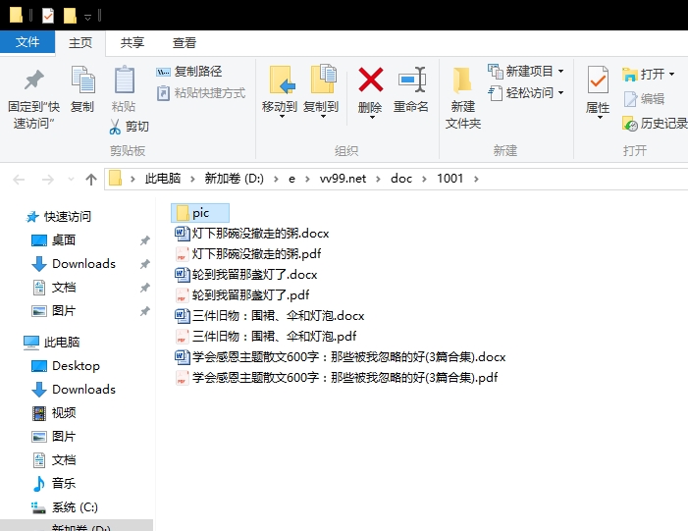Go back to the previous folder

coord(19,179)
